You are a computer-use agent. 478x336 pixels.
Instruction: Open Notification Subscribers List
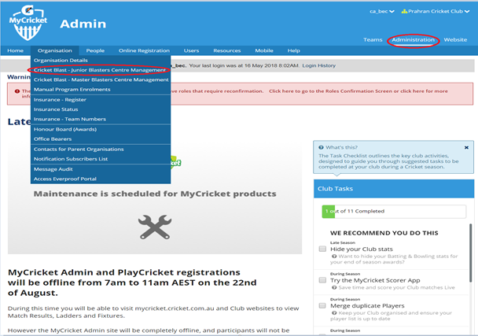(x=101, y=159)
